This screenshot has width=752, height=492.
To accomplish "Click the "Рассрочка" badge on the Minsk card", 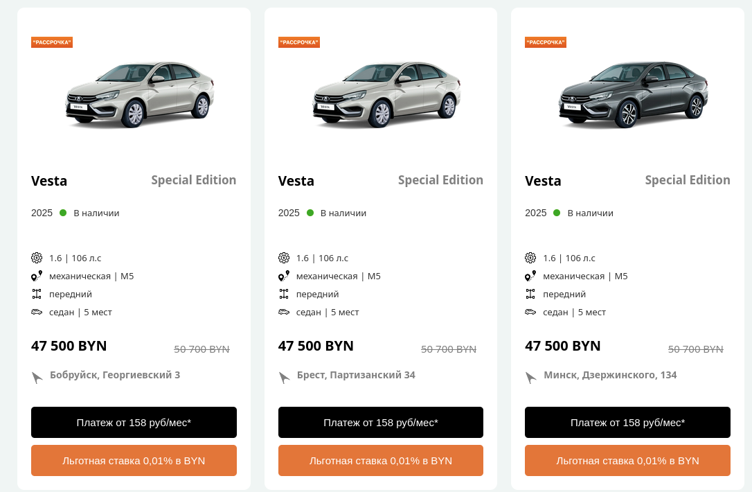I will pos(546,42).
